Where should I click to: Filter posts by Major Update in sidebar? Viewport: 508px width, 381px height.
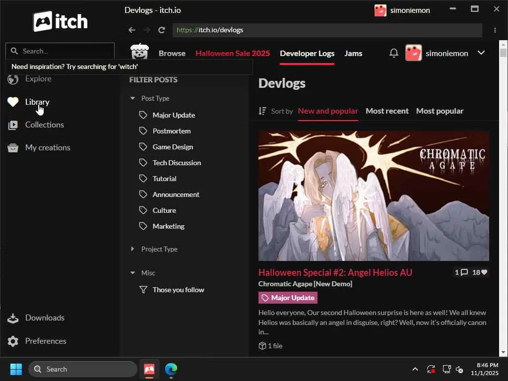point(174,115)
